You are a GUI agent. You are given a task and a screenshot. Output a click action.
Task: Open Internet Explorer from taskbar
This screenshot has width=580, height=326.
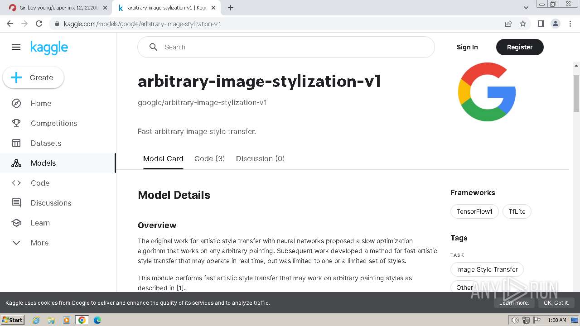pyautogui.click(x=36, y=320)
